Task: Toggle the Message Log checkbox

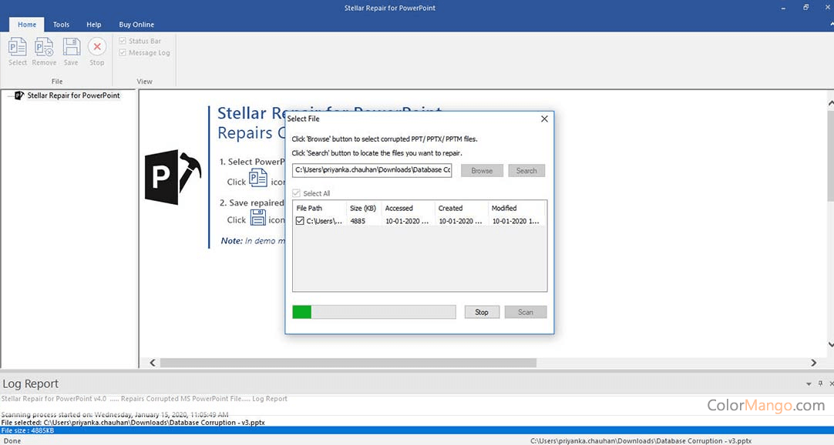Action: point(123,52)
